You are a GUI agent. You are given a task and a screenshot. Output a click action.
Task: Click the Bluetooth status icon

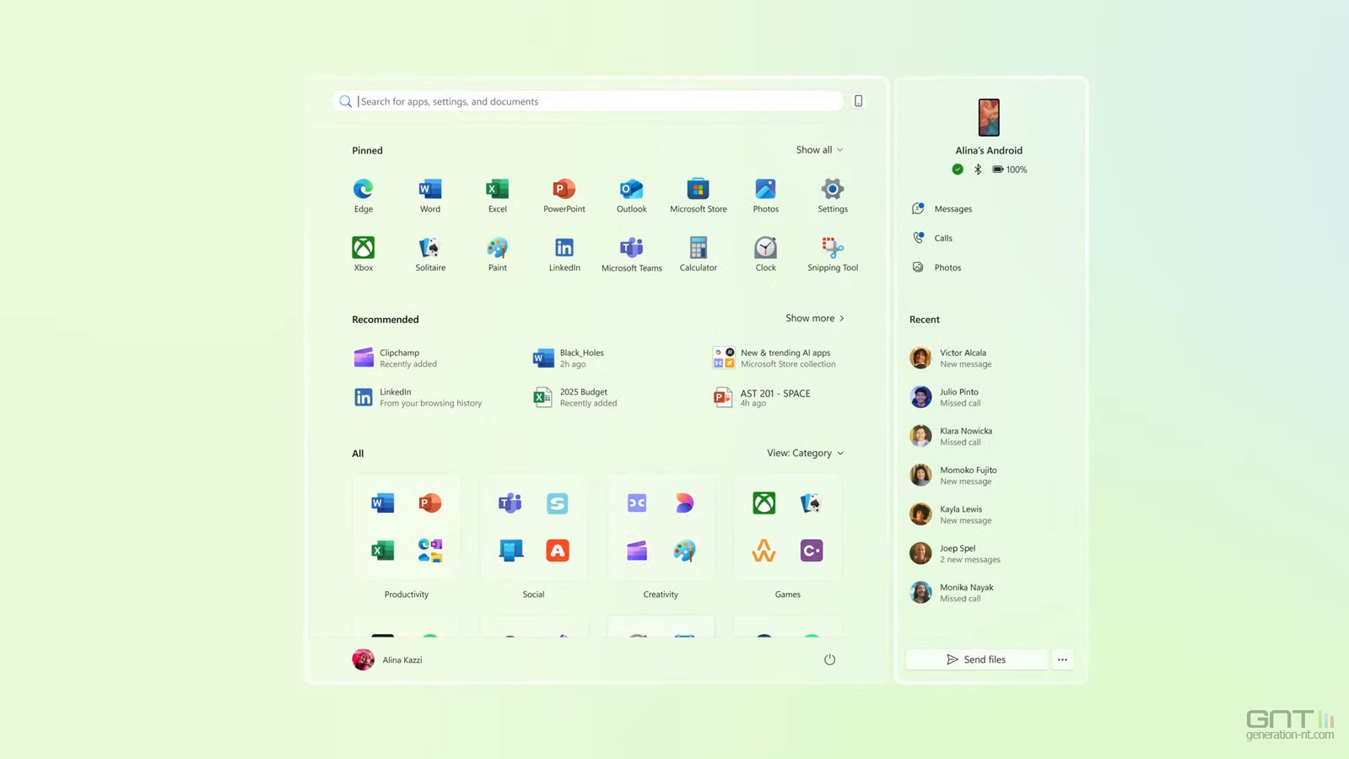(x=978, y=170)
